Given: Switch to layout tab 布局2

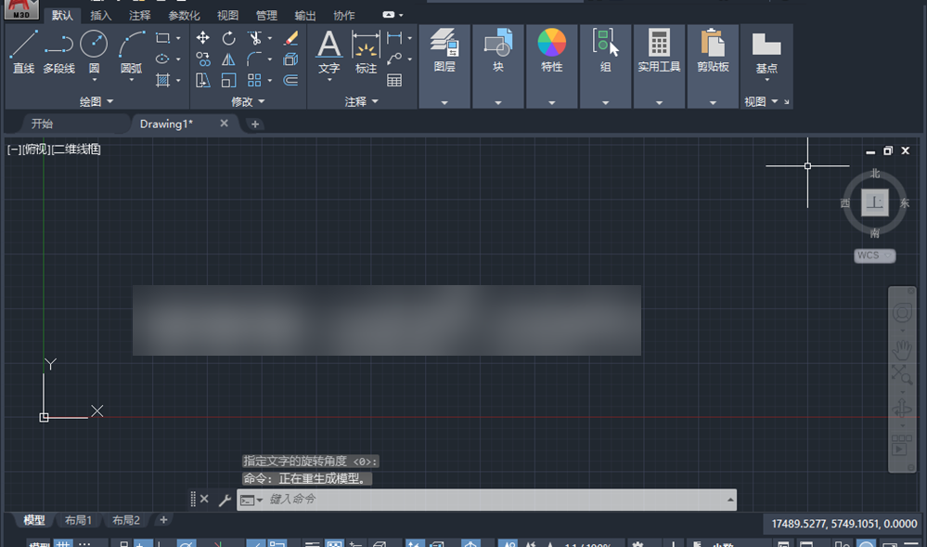Looking at the screenshot, I should click(126, 520).
